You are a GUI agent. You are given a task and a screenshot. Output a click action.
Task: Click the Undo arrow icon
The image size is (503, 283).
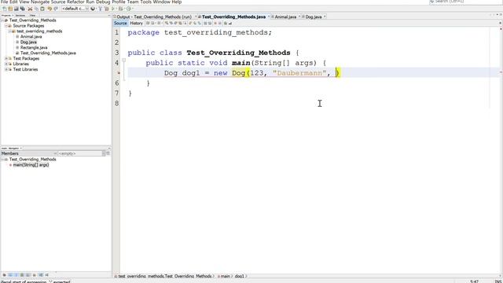point(50,9)
